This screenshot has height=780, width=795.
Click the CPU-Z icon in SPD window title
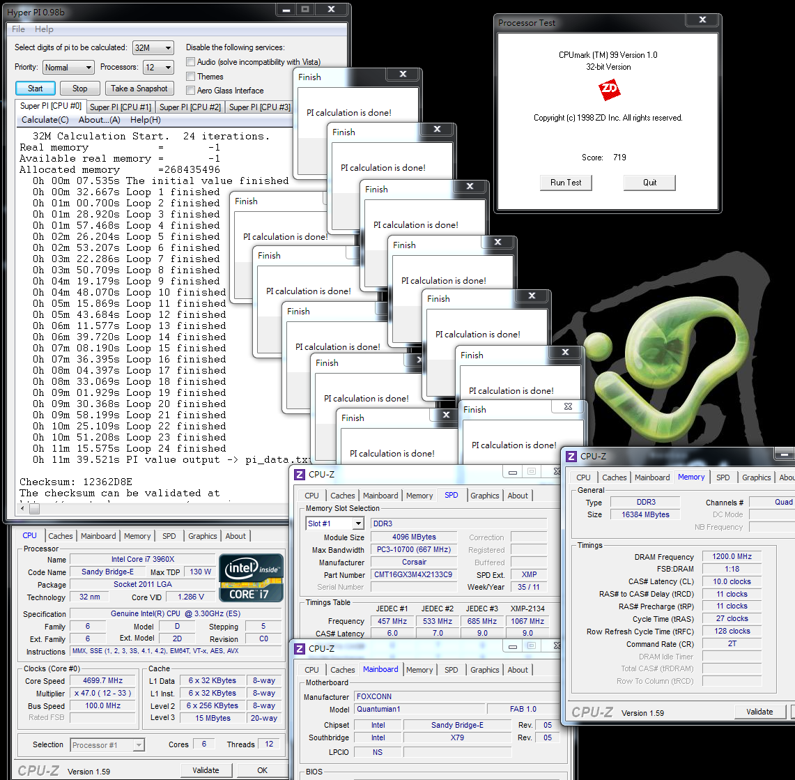click(300, 474)
